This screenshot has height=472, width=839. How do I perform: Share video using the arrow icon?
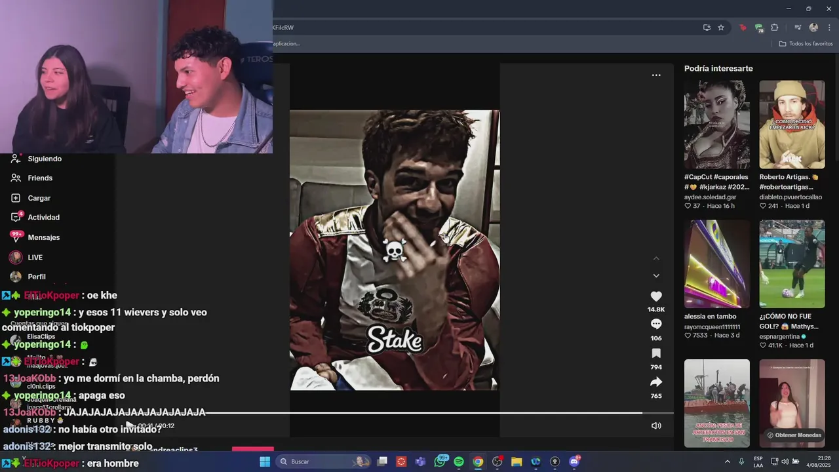click(x=655, y=382)
